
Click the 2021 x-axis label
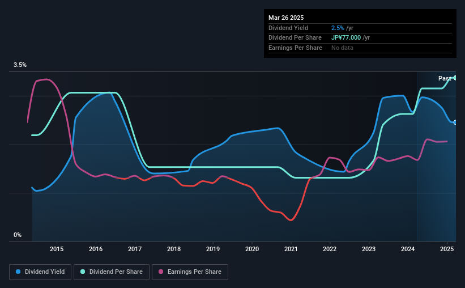pos(291,249)
